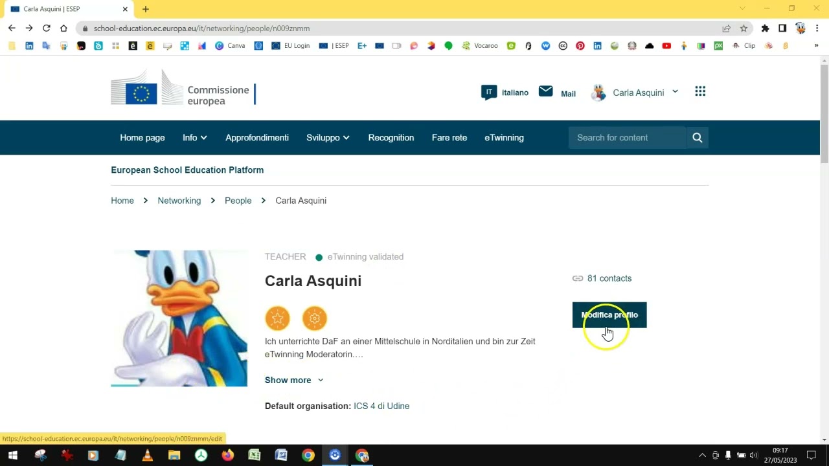Open Windows Start menu

[12, 455]
